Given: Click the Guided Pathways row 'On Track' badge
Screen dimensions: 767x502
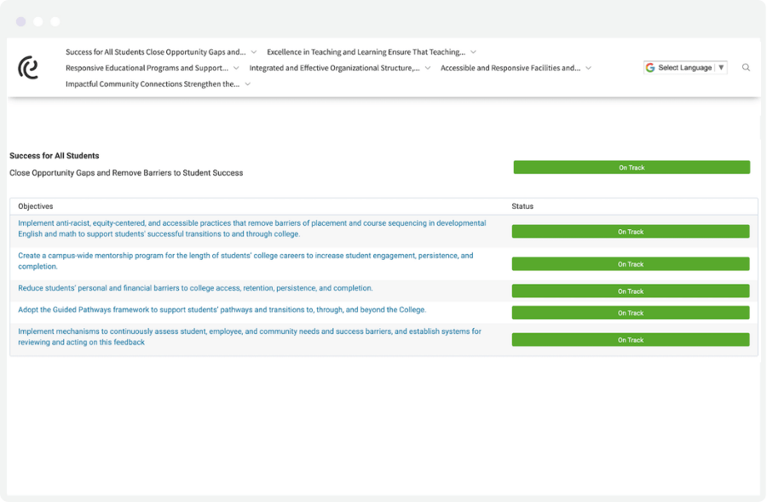Looking at the screenshot, I should coord(631,313).
